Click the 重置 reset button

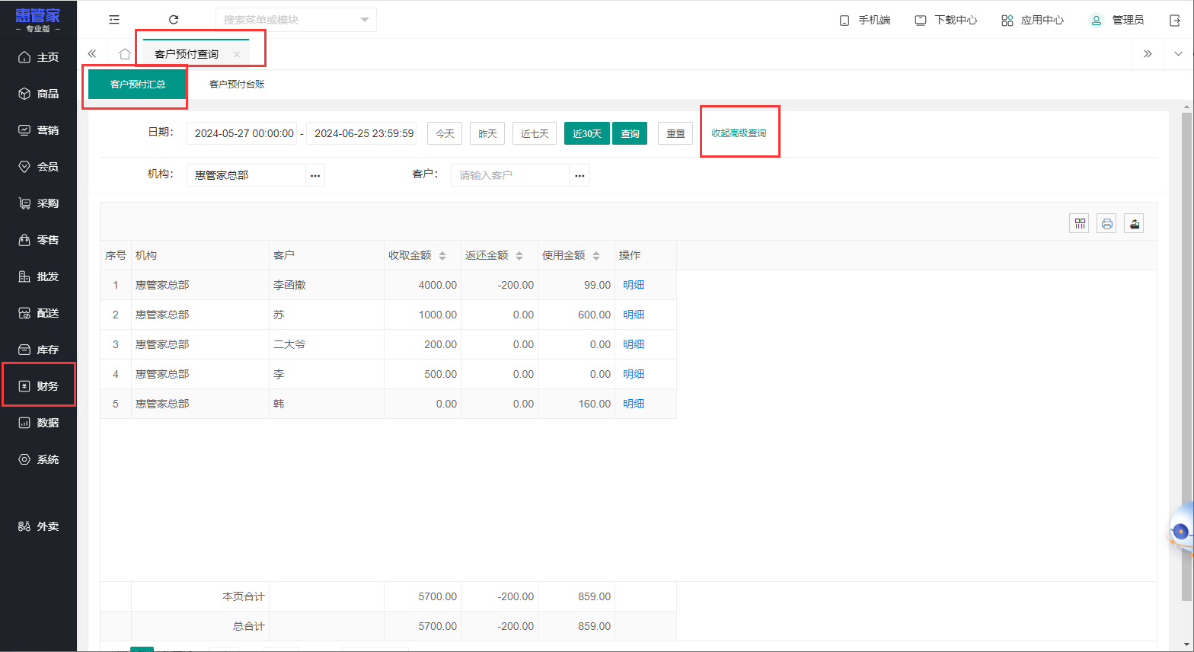point(675,133)
